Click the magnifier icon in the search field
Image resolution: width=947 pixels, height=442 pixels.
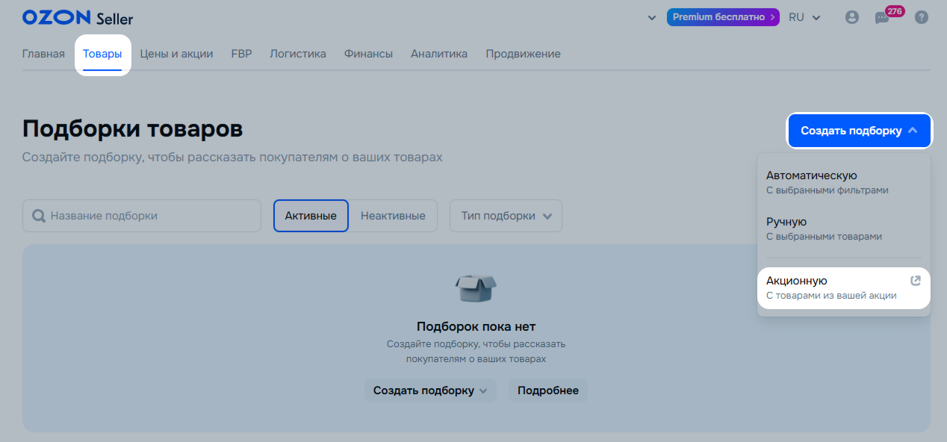click(x=39, y=216)
